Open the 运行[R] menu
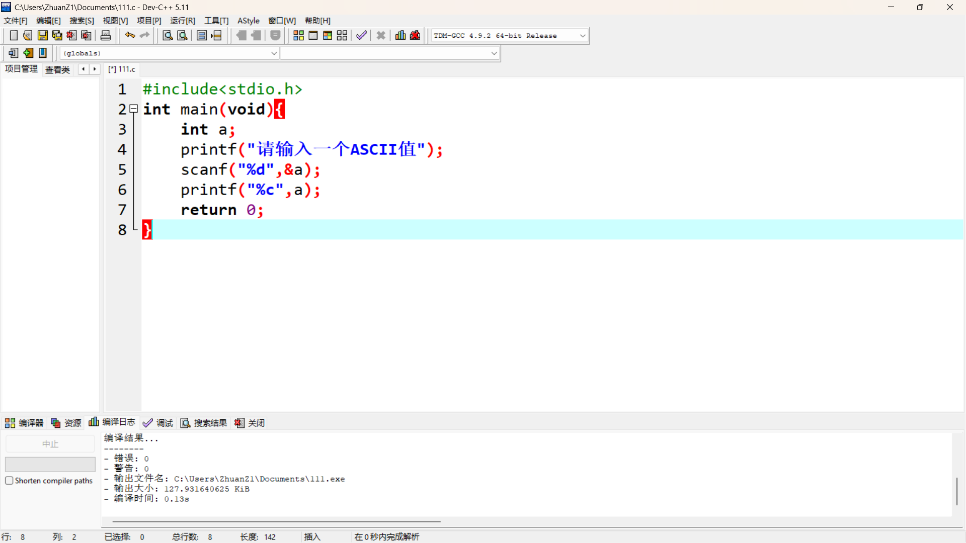 pyautogui.click(x=182, y=21)
